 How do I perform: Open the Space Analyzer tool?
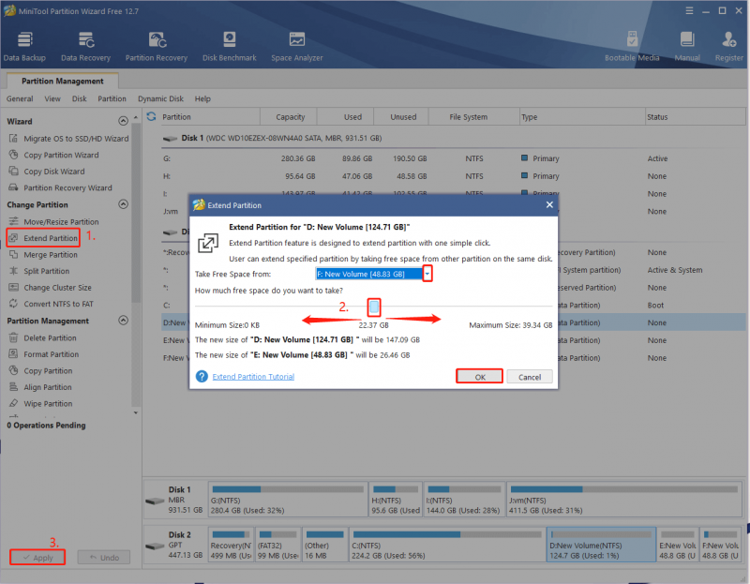click(297, 46)
